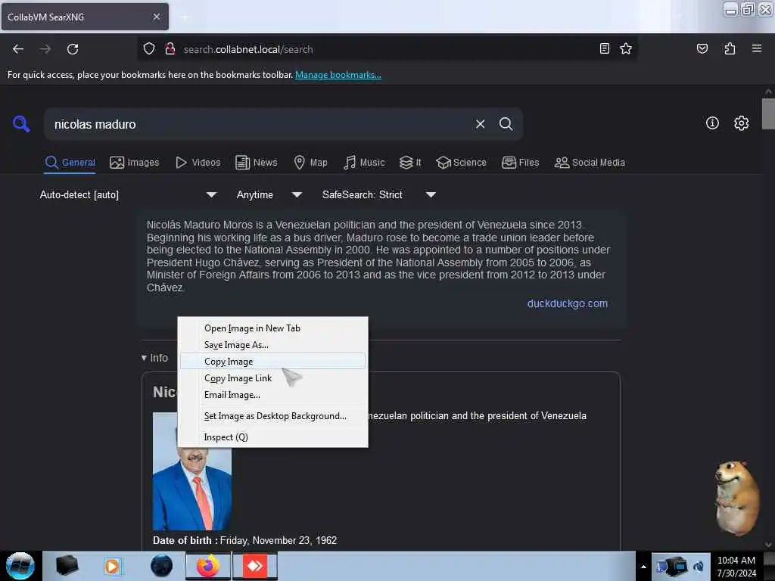The height and width of the screenshot is (581, 775).
Task: Click the taskbar clock showing 10:04 AM
Action: (x=736, y=566)
